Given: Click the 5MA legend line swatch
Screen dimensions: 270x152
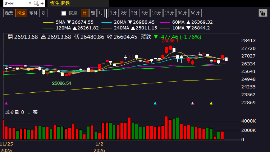Looking at the screenshot, I should (48, 22).
